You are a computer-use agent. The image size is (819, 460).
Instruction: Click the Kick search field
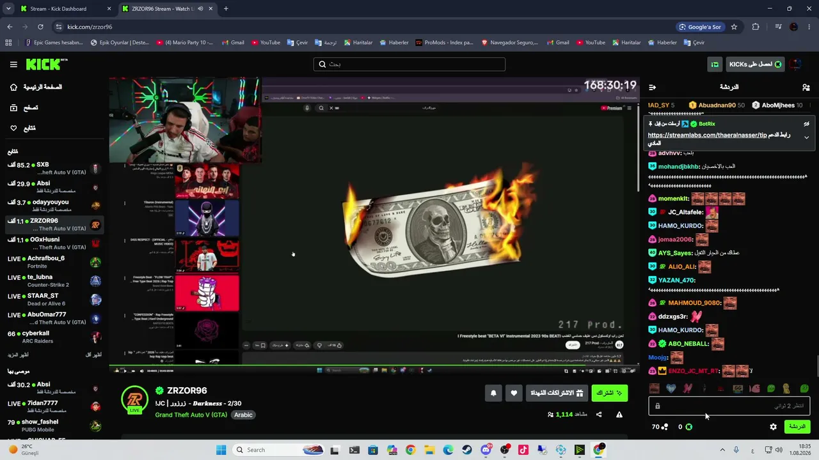point(409,64)
